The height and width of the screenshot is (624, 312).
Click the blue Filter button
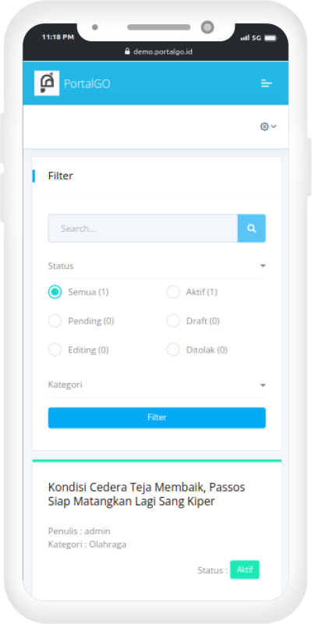click(x=157, y=417)
